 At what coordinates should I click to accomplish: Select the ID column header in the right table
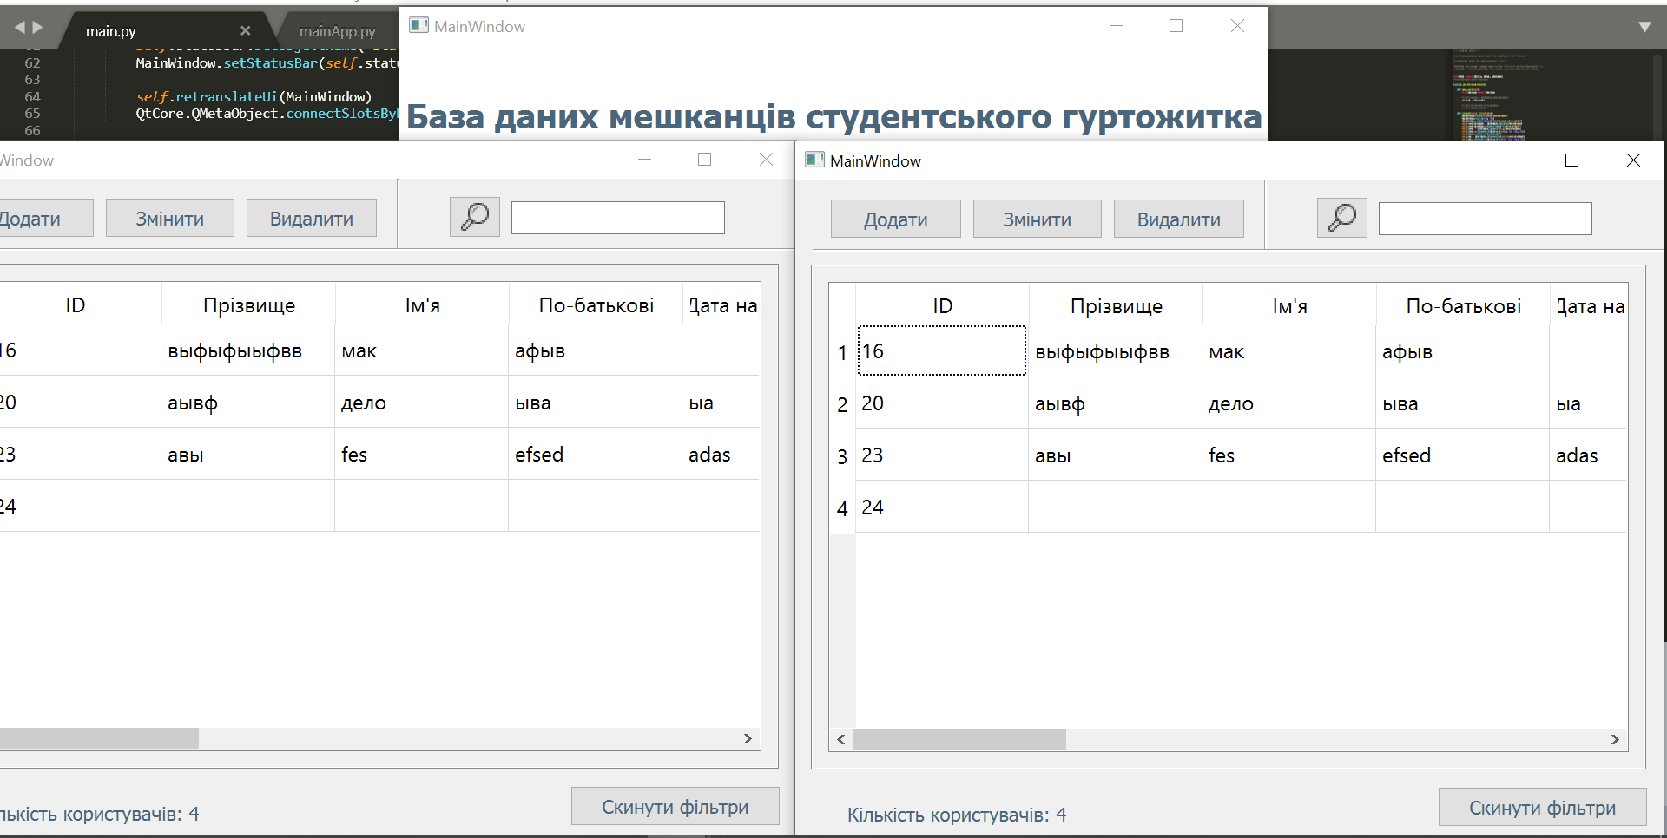[x=942, y=306]
